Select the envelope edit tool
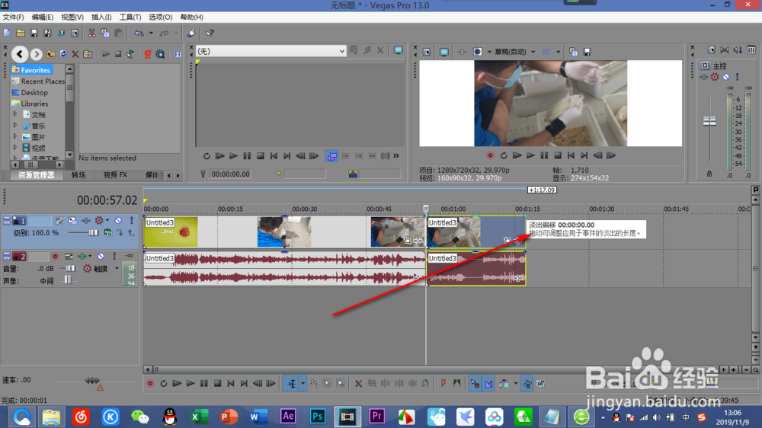Screen dimensions: 762x428 pos(314,384)
